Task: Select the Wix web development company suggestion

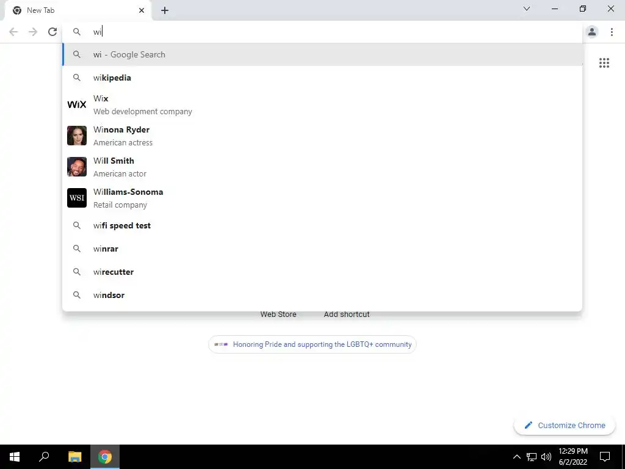Action: pyautogui.click(x=322, y=104)
